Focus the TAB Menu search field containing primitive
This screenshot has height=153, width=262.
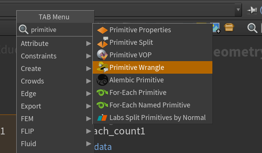pos(55,30)
